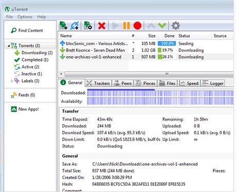Switch to the Speed tab
This screenshot has width=236, height=192.
189,83
